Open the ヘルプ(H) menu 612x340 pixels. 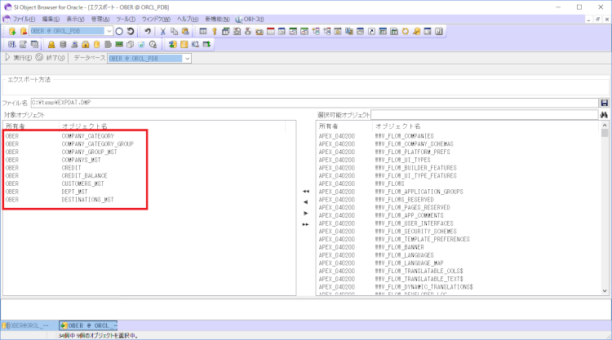[188, 18]
